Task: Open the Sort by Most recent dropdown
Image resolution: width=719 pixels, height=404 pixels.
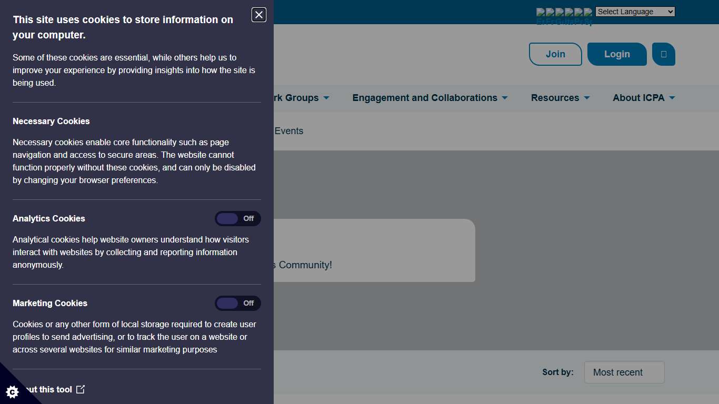Action: pos(624,372)
